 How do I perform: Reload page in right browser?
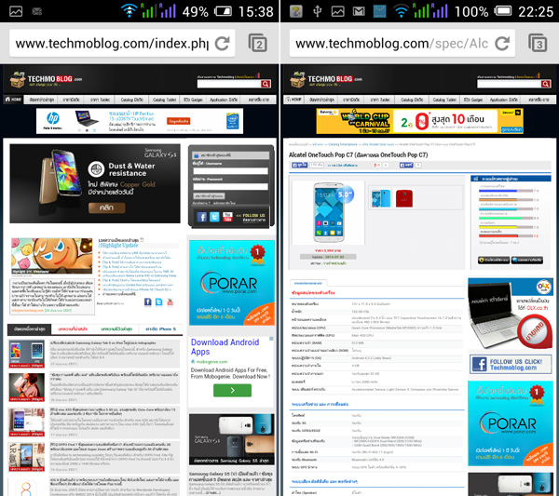pos(503,44)
